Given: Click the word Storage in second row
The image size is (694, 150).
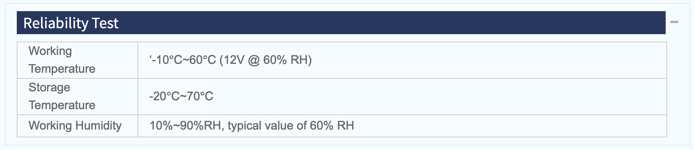Looking at the screenshot, I should [49, 87].
